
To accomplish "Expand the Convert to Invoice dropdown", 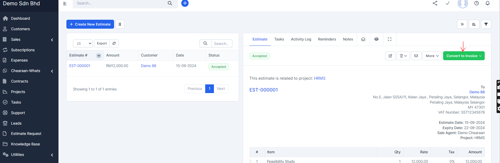I will tap(464, 56).
